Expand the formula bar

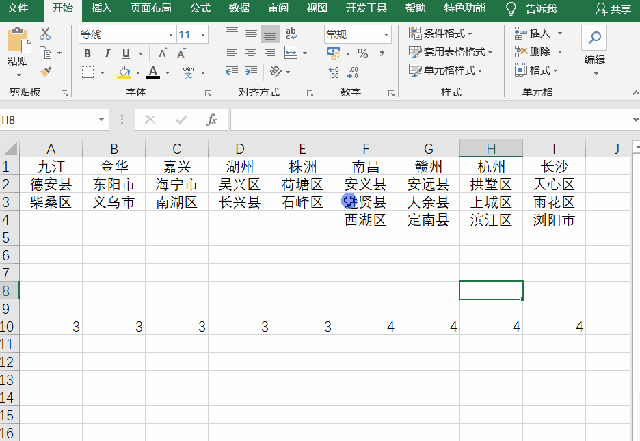click(635, 120)
